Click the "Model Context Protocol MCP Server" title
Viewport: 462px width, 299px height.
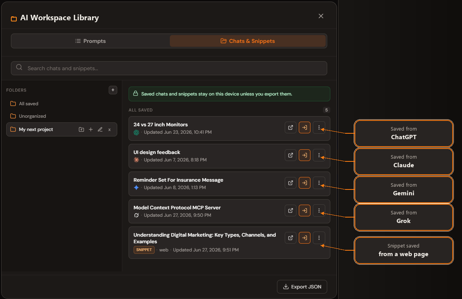177,208
